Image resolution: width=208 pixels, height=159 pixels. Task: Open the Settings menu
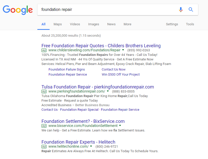[x=172, y=24]
